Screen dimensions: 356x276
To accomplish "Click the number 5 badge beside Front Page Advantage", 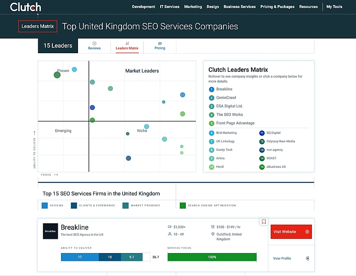I will pos(211,123).
